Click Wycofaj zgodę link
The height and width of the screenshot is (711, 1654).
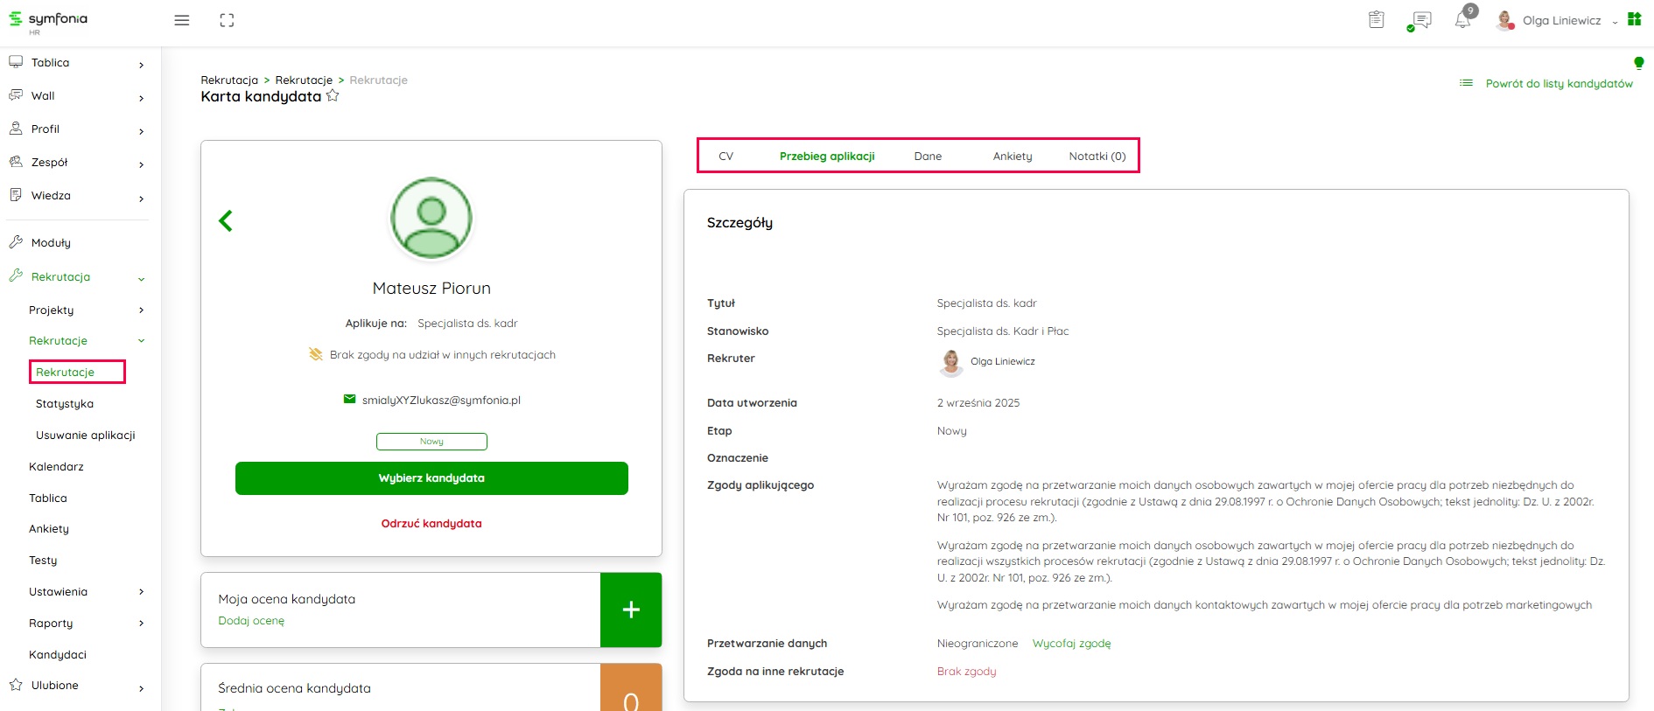pyautogui.click(x=1071, y=644)
